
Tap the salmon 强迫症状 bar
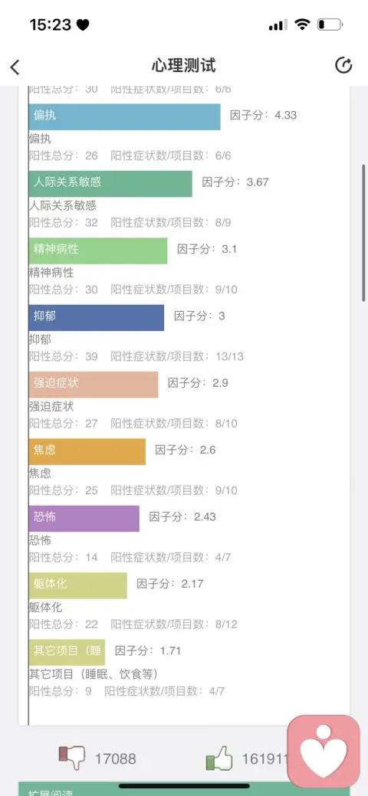pos(94,385)
